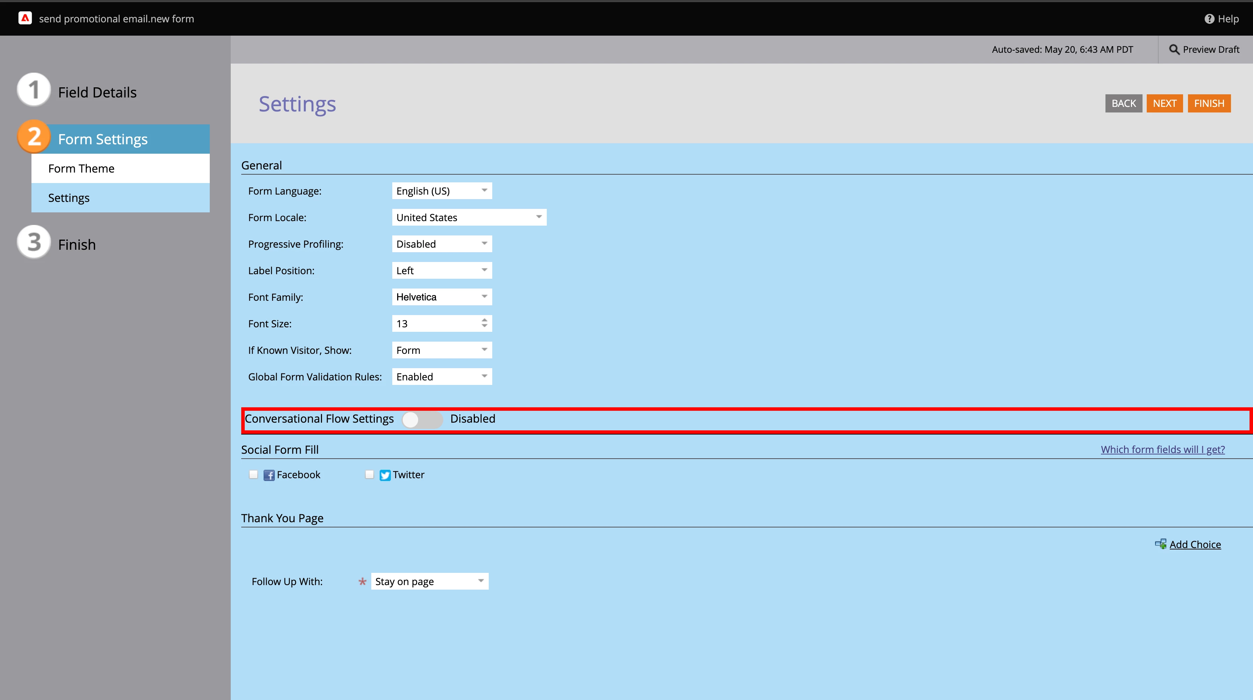The width and height of the screenshot is (1253, 700).
Task: Open the Form Language dropdown
Action: 442,191
